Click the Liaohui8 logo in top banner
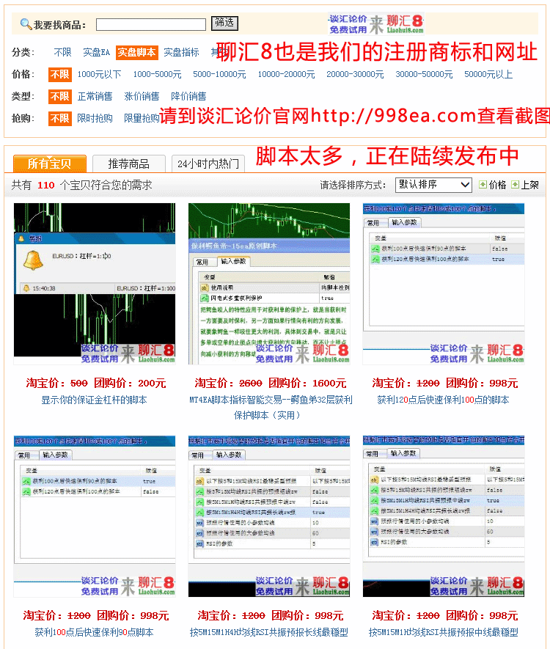 (x=376, y=24)
